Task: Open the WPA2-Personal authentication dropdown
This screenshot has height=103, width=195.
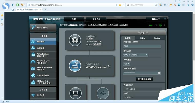Action: point(135,55)
